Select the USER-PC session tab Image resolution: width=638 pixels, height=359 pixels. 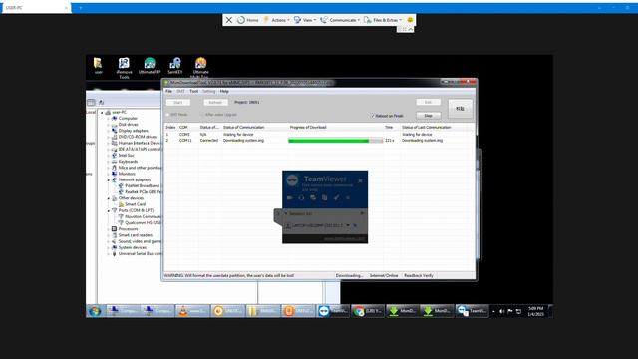point(36,8)
